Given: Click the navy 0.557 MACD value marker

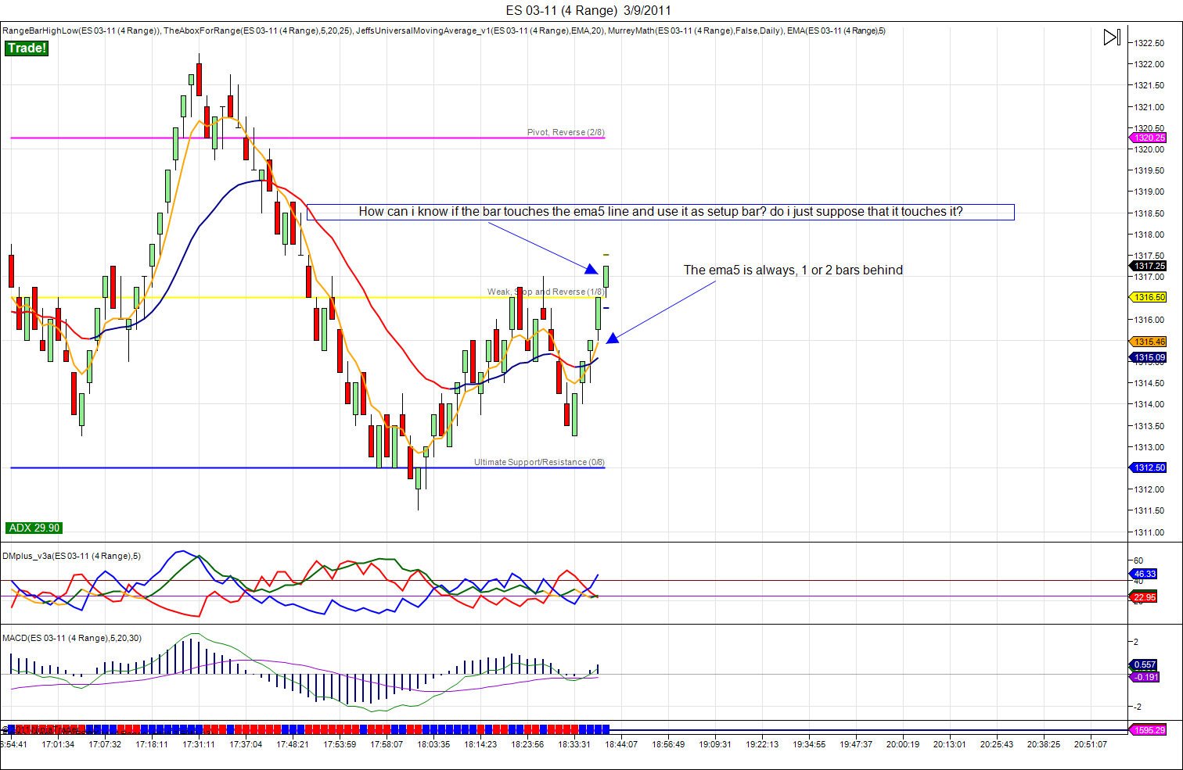Looking at the screenshot, I should 1144,664.
